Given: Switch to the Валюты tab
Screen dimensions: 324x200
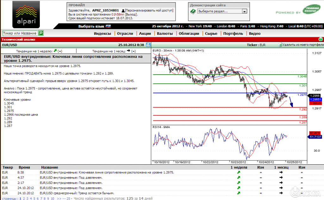Looking at the screenshot, I should coord(165,33).
